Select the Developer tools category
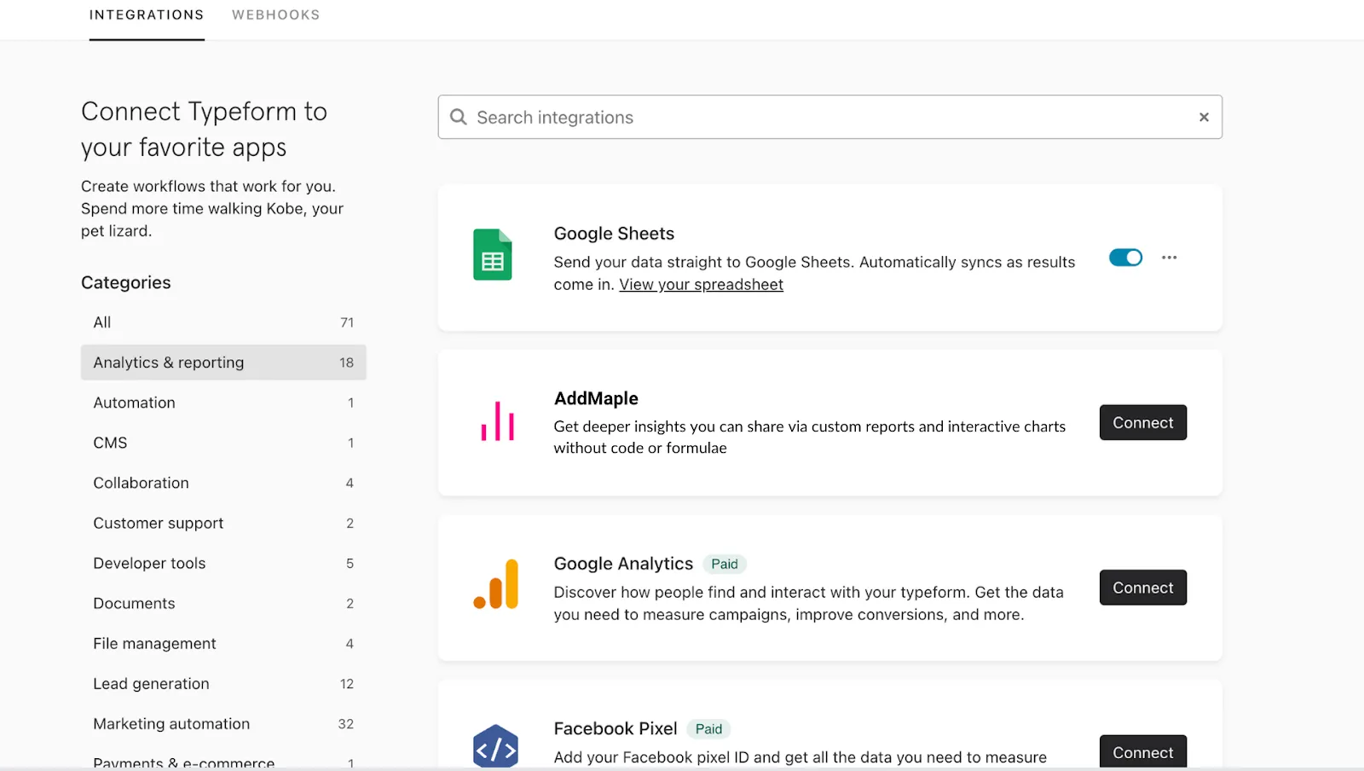The height and width of the screenshot is (771, 1364). click(223, 563)
